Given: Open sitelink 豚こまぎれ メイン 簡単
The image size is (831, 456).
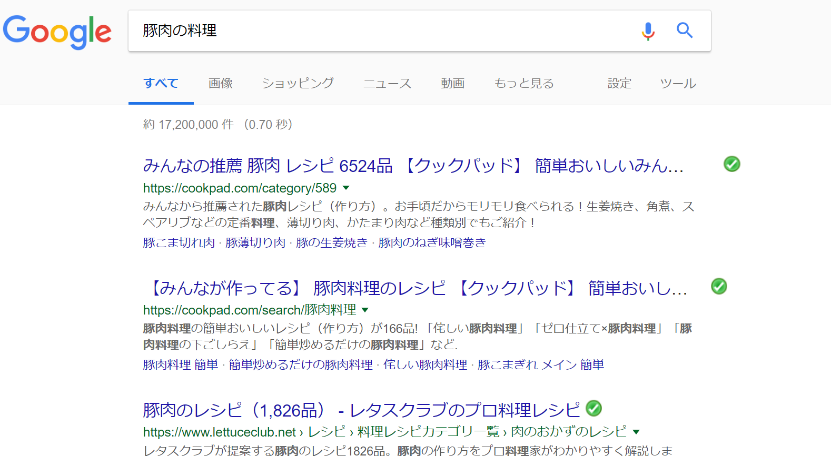Looking at the screenshot, I should (x=541, y=364).
